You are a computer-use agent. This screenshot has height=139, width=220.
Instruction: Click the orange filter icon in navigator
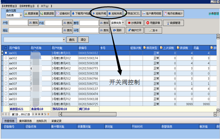(48, 114)
